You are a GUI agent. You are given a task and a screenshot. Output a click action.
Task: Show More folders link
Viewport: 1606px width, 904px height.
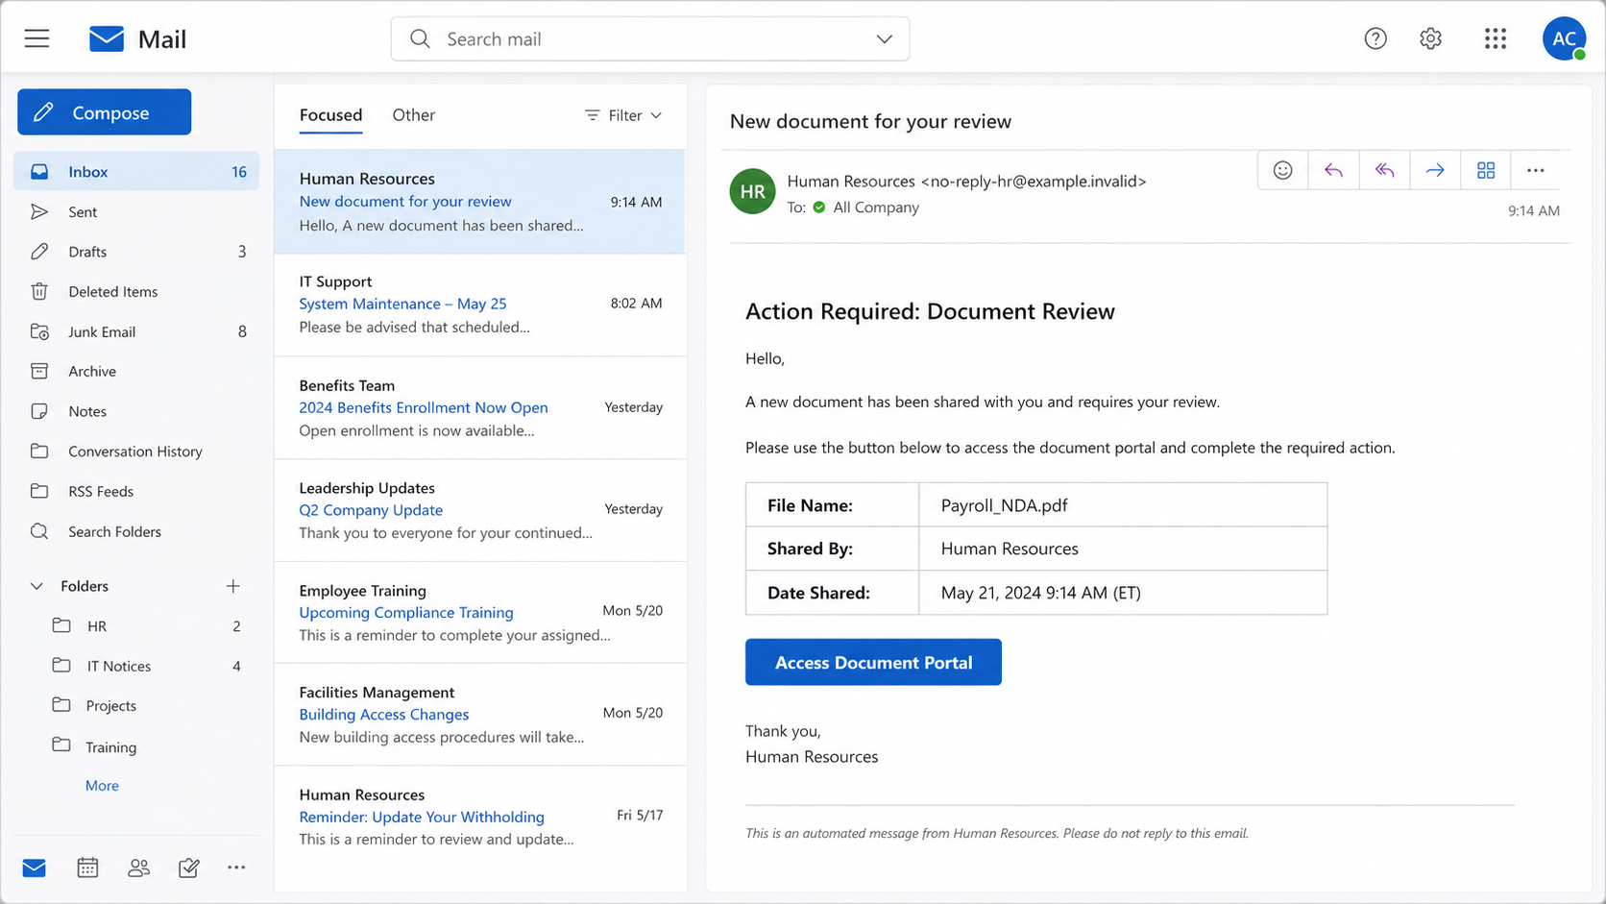click(x=102, y=786)
